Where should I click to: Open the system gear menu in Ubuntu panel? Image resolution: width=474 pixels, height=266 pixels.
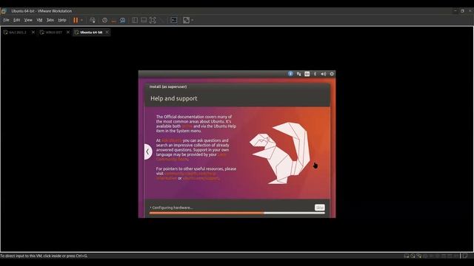point(332,74)
